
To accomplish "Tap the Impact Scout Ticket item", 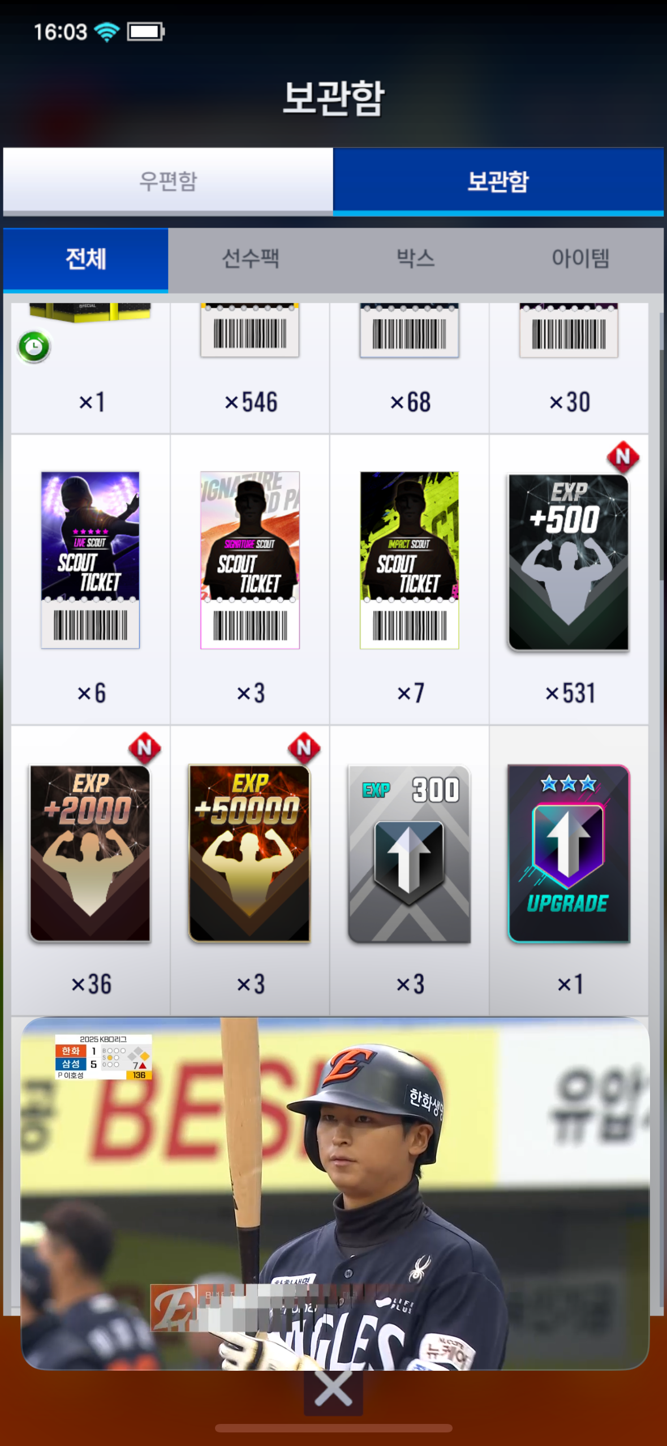I will click(x=410, y=560).
